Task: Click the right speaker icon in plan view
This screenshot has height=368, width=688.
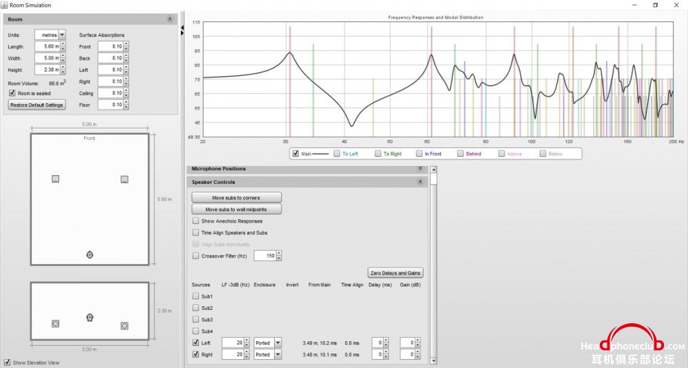Action: (x=125, y=179)
